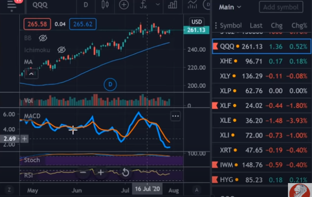Click the red flag on QQQ row
The image size is (312, 197).
pyautogui.click(x=215, y=47)
